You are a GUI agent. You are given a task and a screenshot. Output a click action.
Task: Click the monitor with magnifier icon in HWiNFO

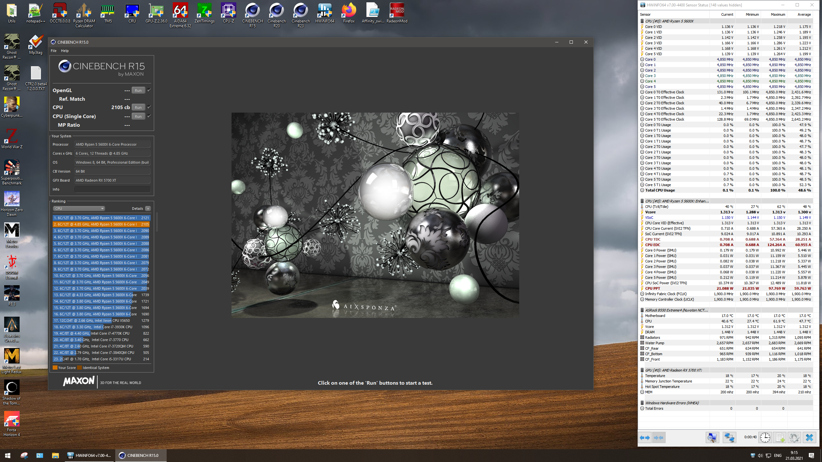(x=712, y=438)
